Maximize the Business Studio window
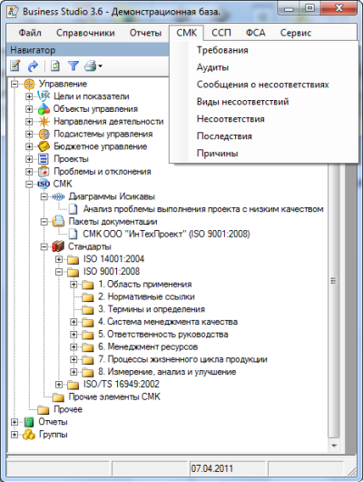This screenshot has width=363, height=482. (x=310, y=8)
